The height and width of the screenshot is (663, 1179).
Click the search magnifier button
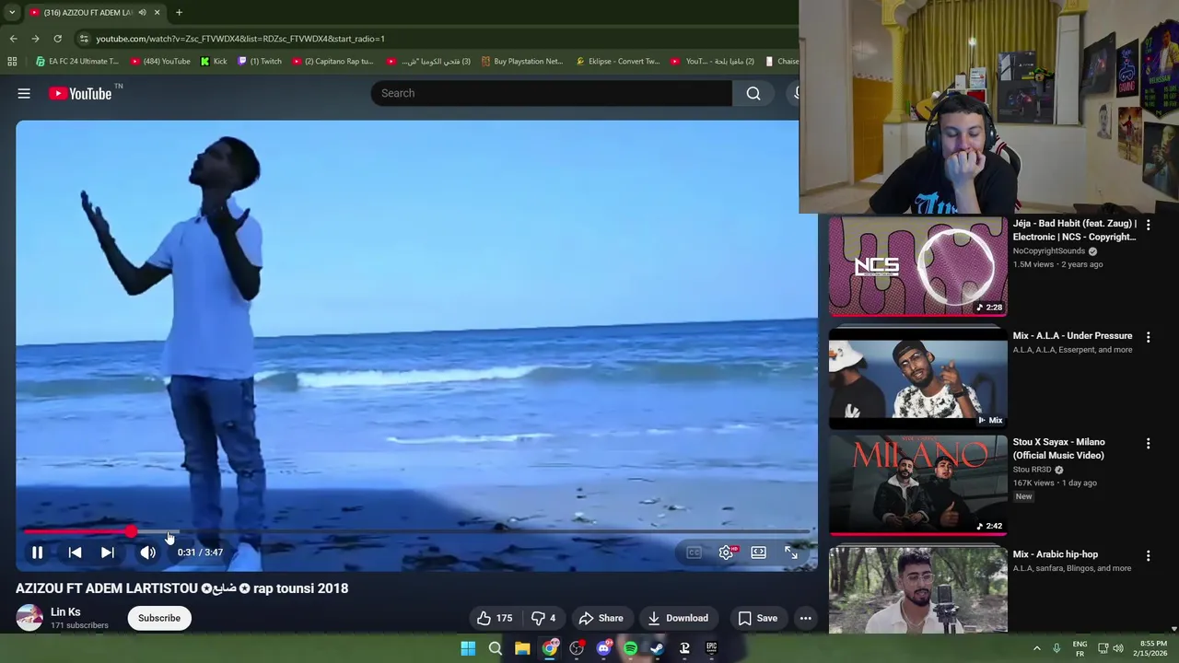point(753,93)
